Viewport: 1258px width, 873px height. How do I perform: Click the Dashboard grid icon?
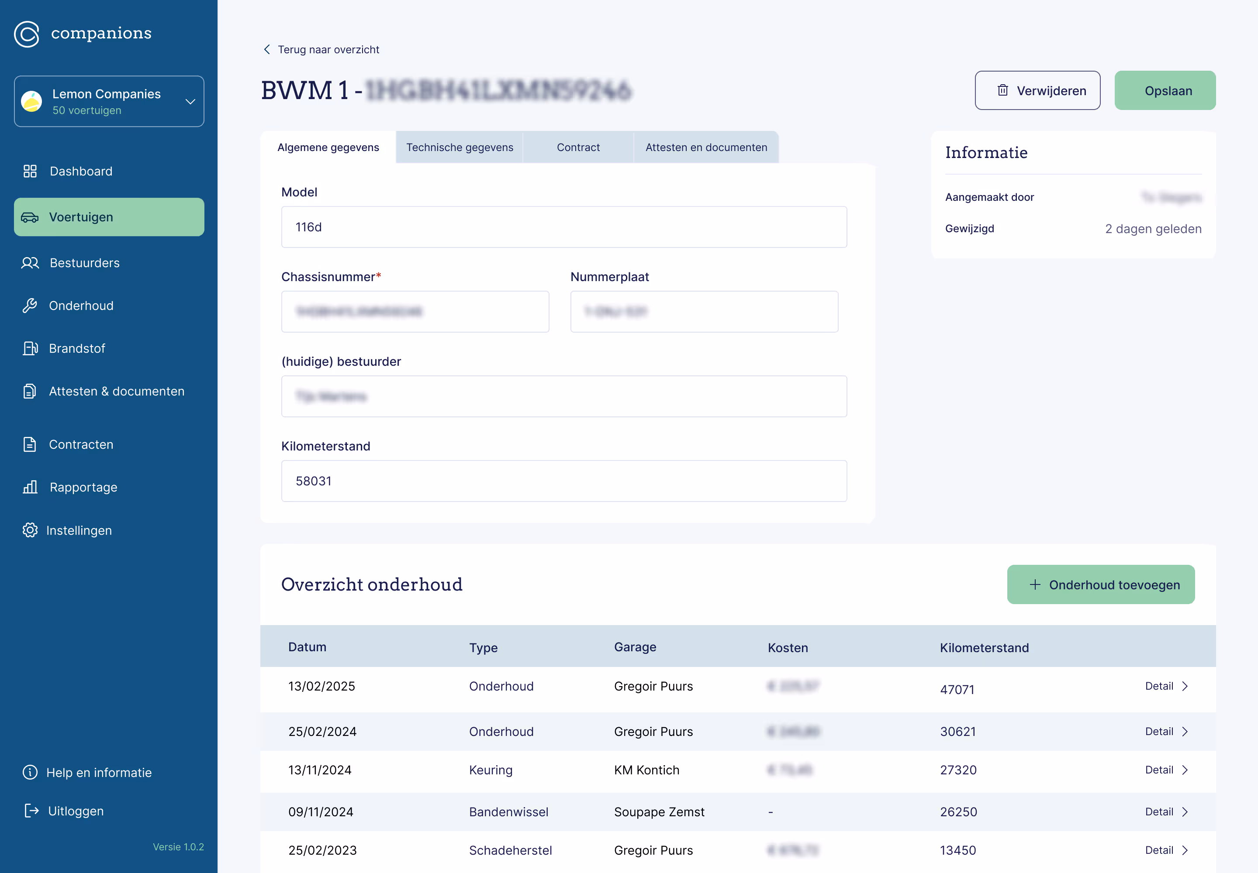click(x=30, y=171)
